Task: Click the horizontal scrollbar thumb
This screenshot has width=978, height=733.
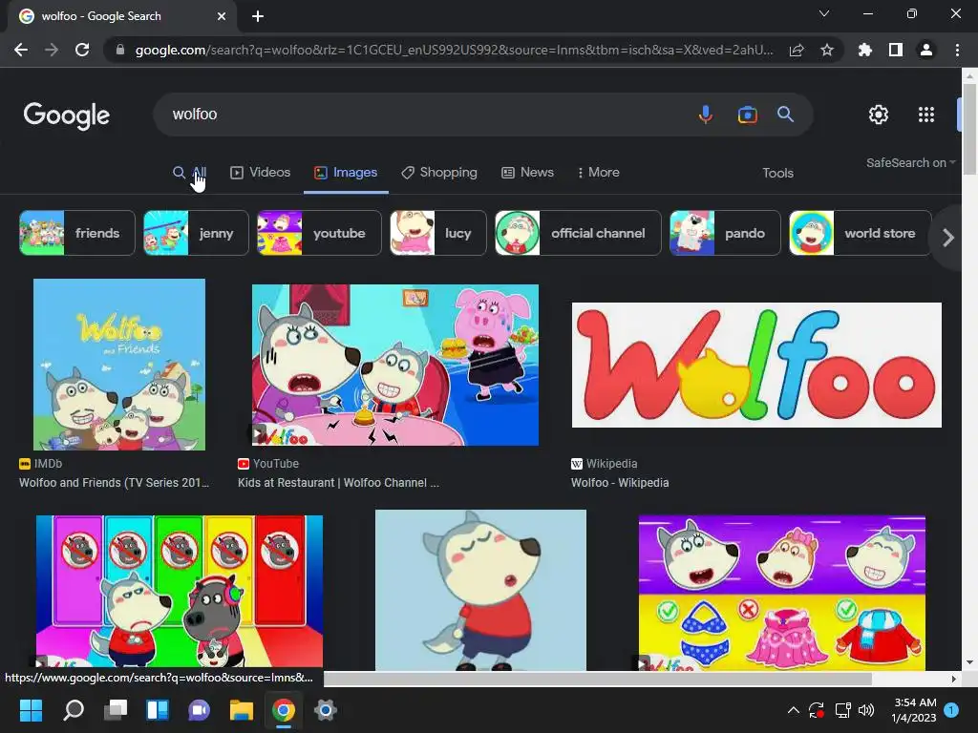Action: (598, 679)
